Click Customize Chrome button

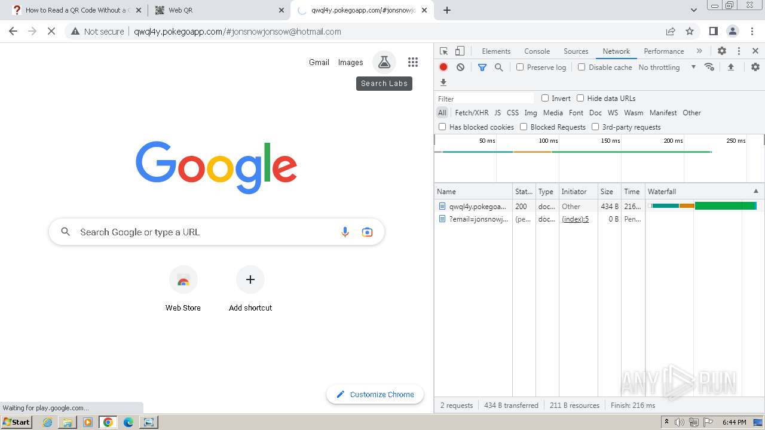point(375,394)
